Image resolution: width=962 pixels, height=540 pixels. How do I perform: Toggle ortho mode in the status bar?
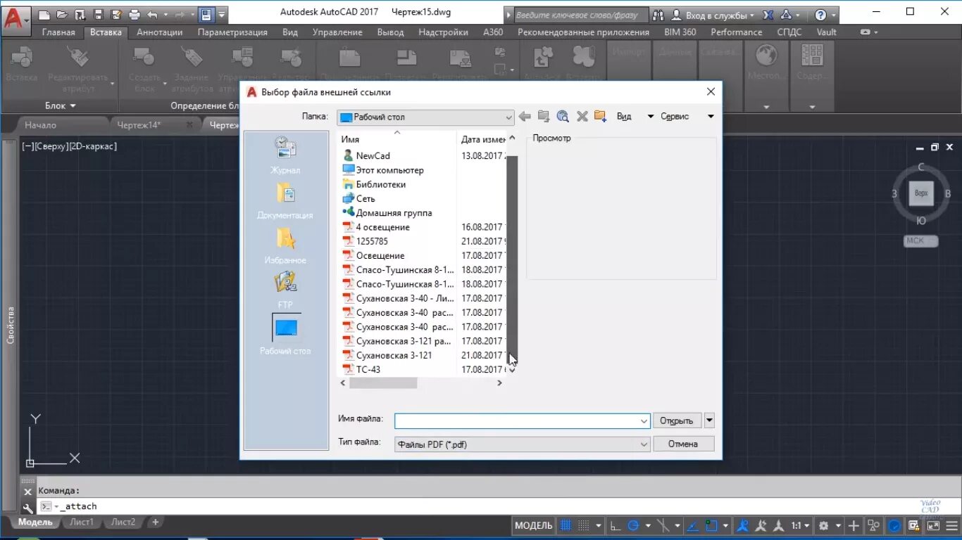pos(615,525)
